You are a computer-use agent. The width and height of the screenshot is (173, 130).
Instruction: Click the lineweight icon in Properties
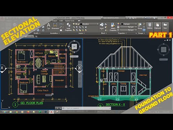(x=118, y=27)
